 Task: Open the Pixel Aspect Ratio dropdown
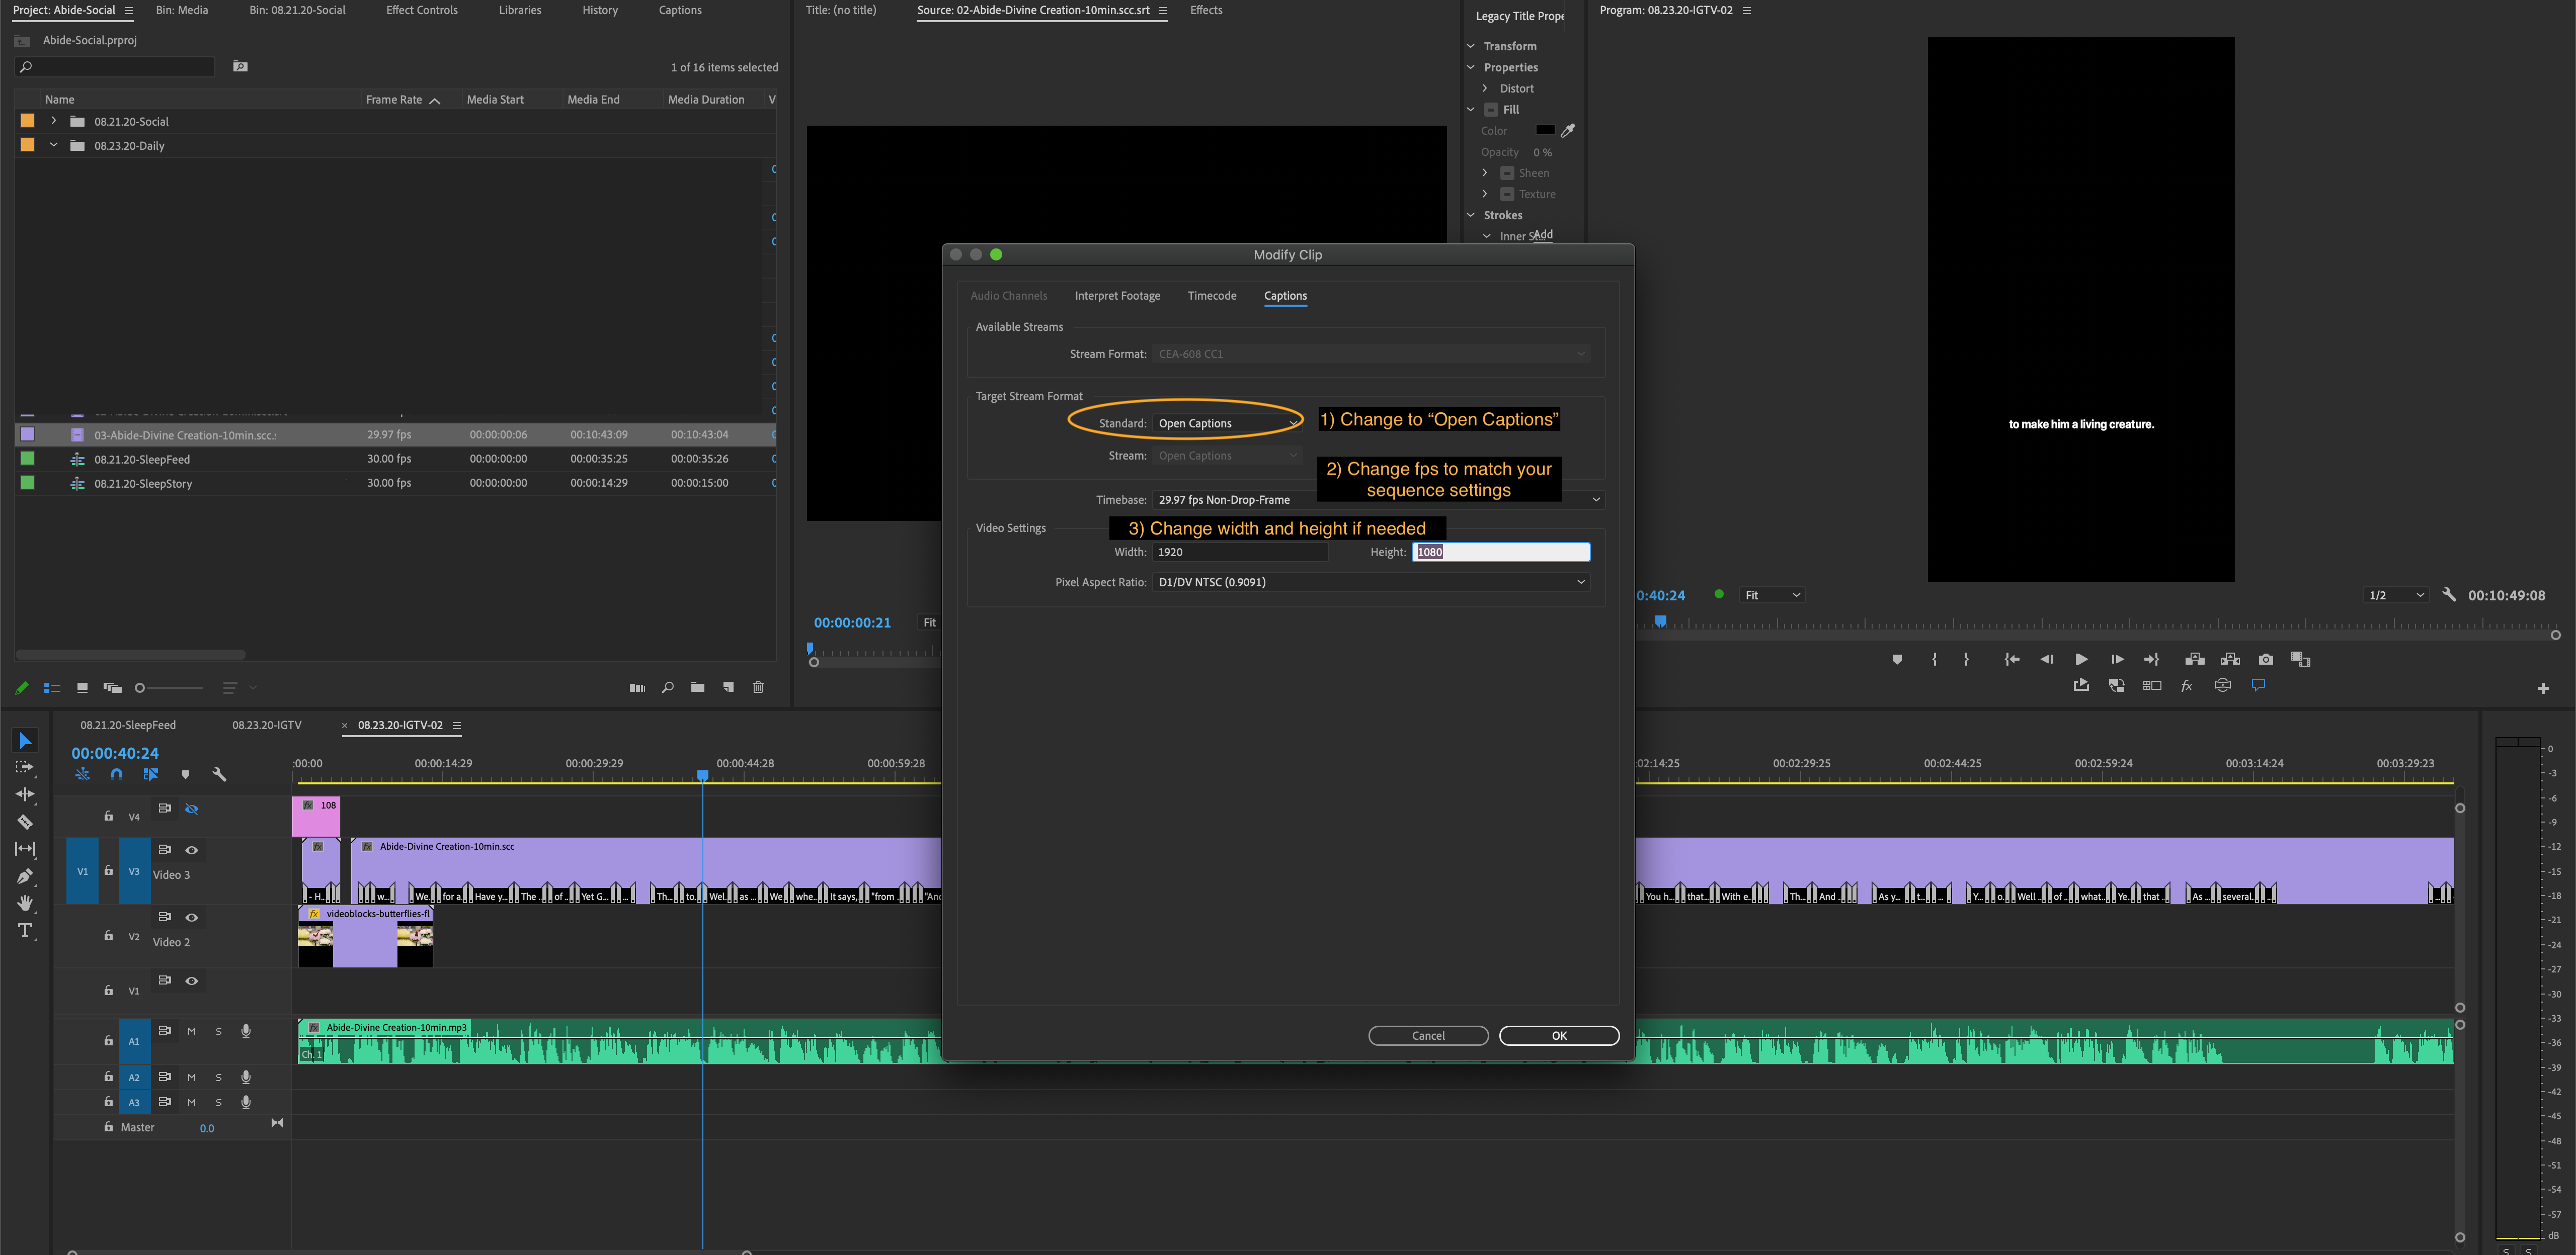(1370, 581)
